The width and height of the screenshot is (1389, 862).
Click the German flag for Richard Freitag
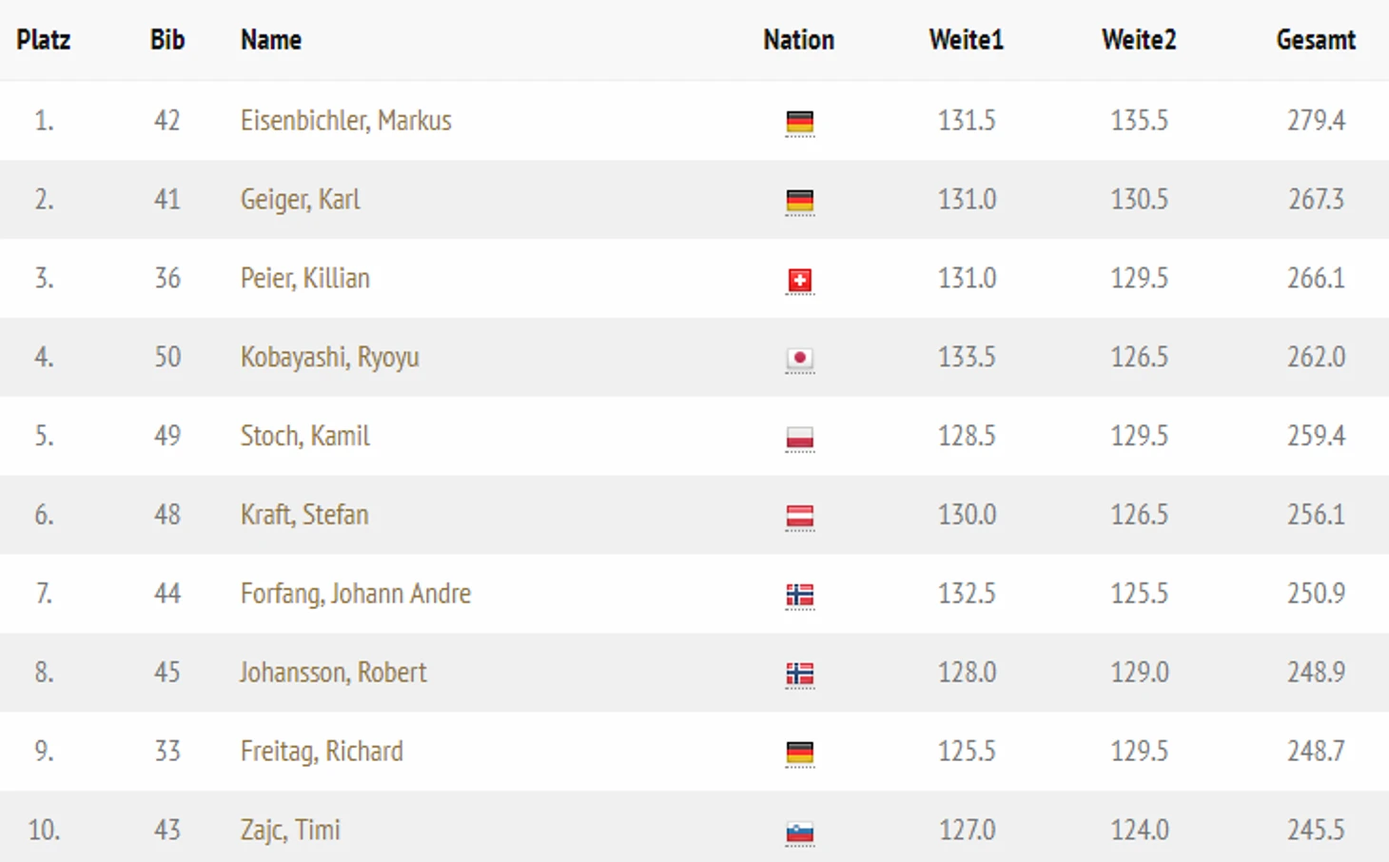[799, 754]
